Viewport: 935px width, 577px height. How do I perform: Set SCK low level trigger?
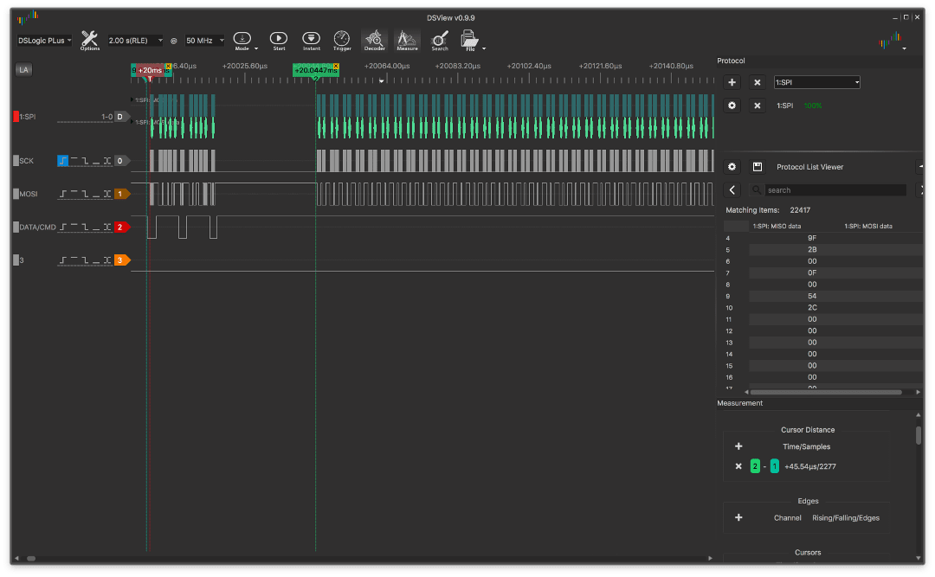click(96, 160)
